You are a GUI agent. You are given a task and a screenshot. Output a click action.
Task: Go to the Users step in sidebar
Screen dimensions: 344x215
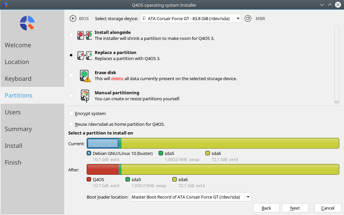pyautogui.click(x=13, y=112)
